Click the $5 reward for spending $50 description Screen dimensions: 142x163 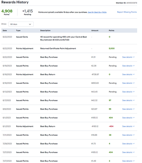[x=64, y=38]
